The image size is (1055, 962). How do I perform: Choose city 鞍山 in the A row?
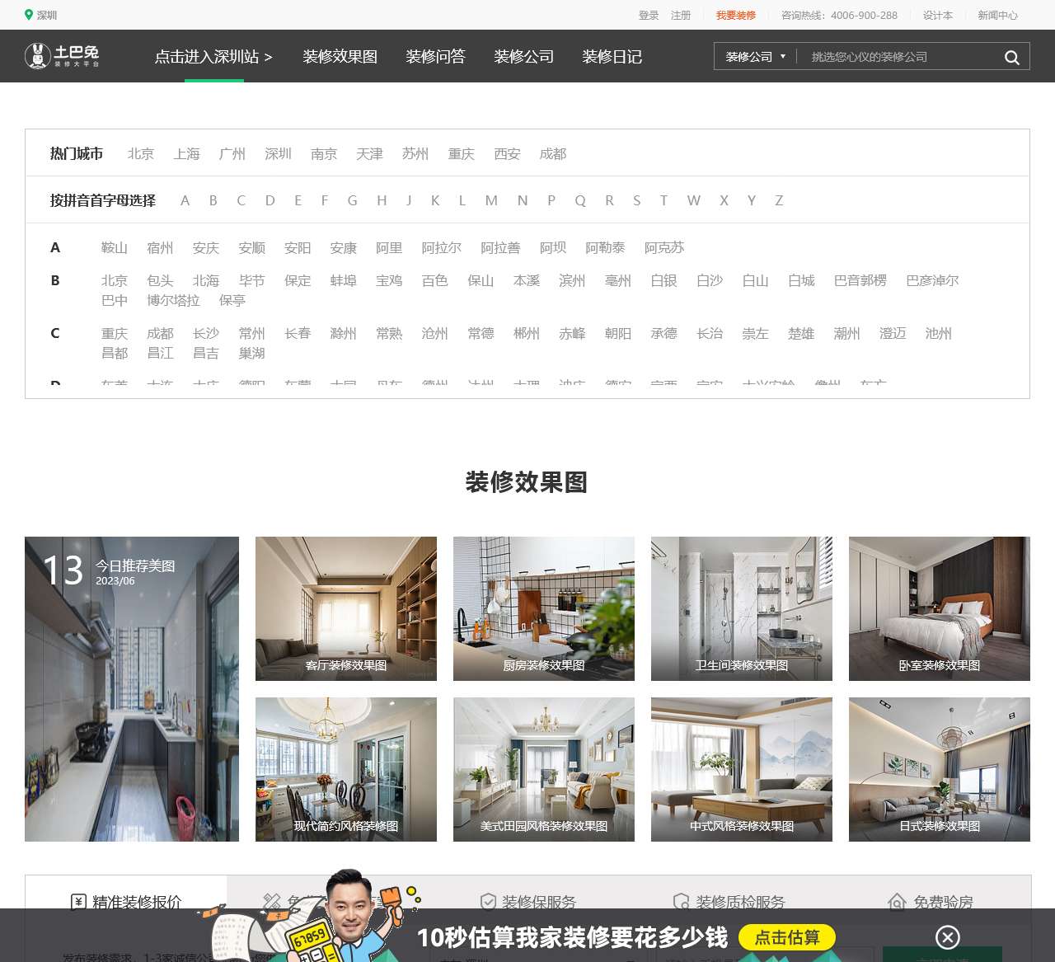pyautogui.click(x=115, y=247)
